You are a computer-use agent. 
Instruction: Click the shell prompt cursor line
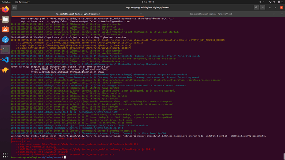pos(38,157)
